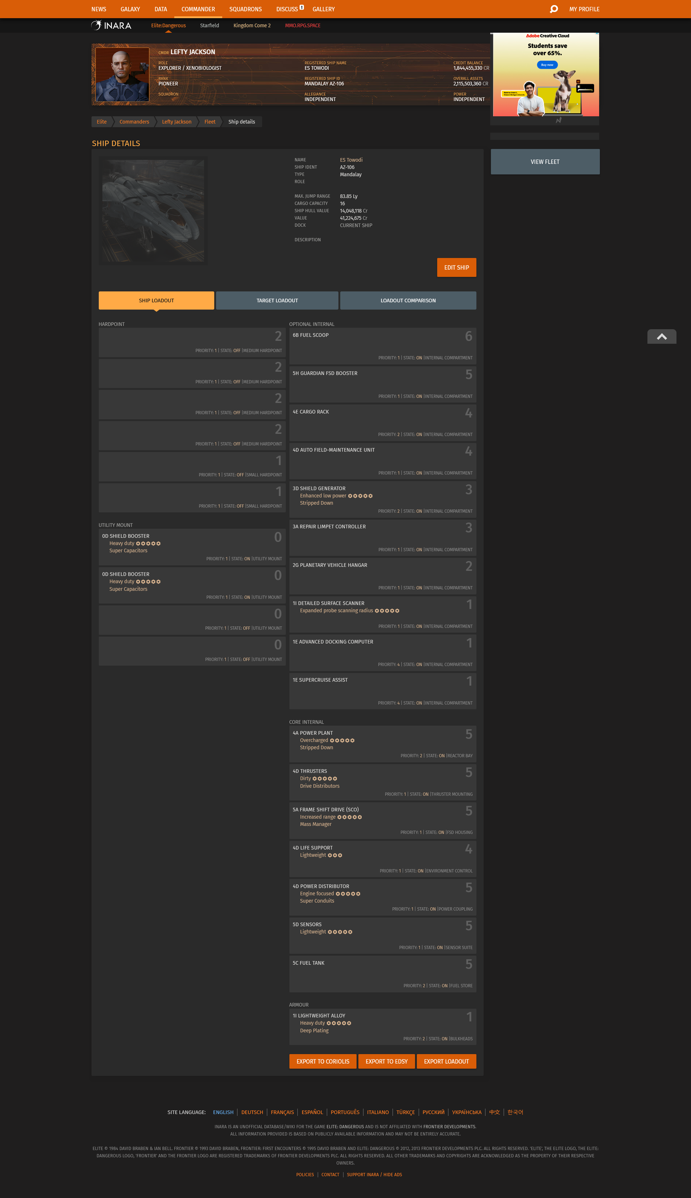Screen dimensions: 691x1198
Task: Select the LOADOUT COMPARISON tab
Action: point(408,300)
